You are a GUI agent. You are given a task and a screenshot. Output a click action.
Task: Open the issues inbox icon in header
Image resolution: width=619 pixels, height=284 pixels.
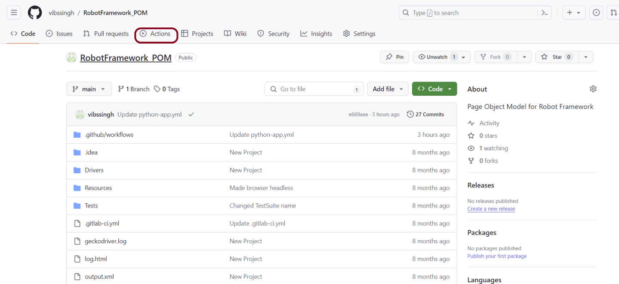[x=596, y=13]
